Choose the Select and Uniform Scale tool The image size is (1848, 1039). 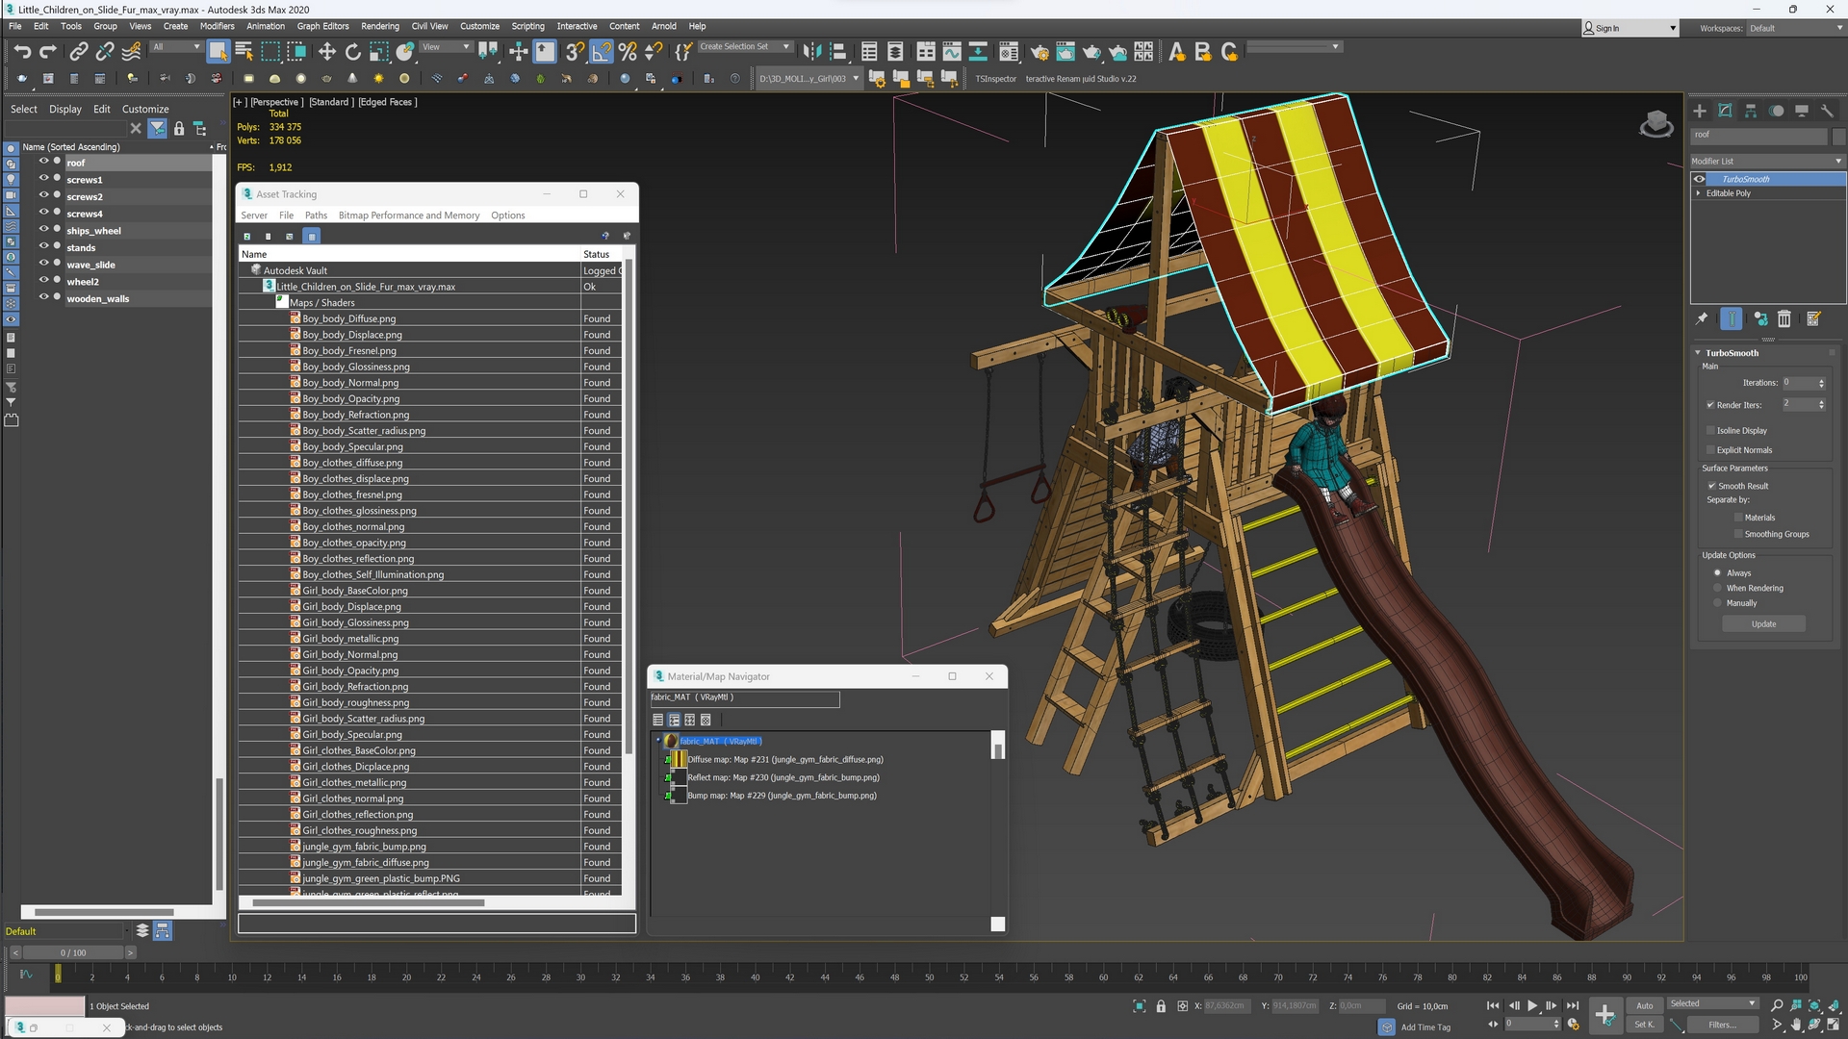click(379, 52)
